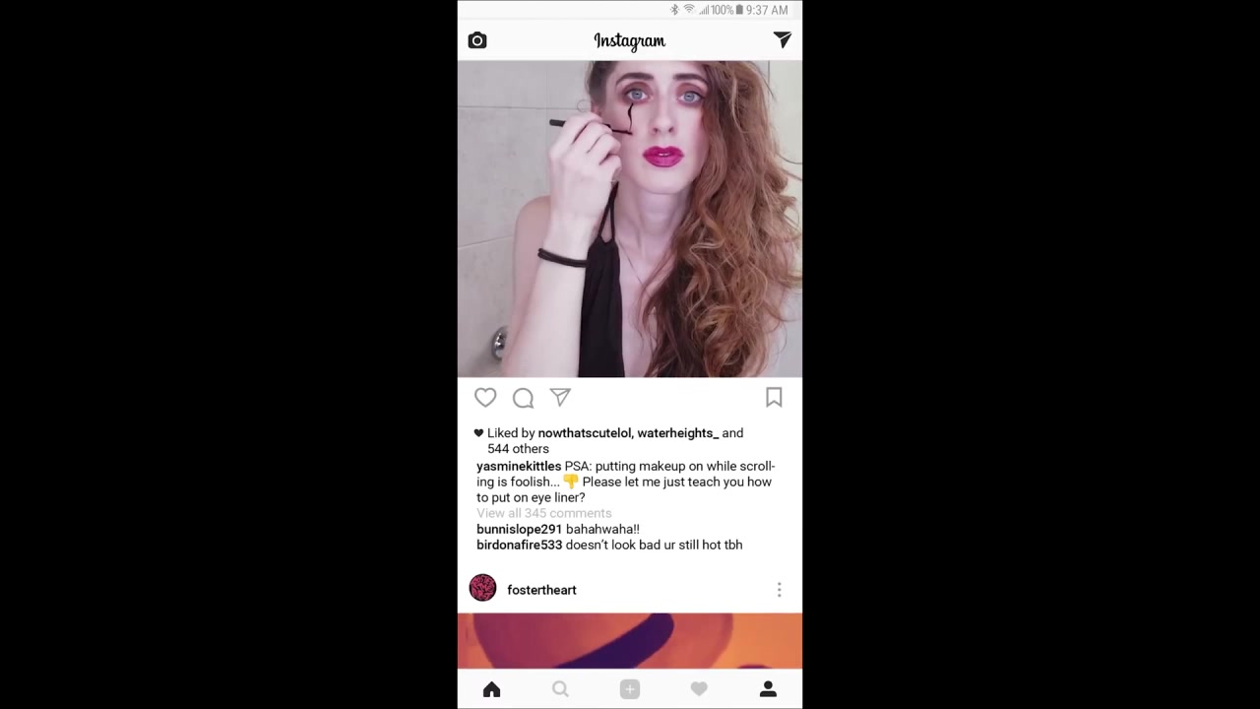View all 345 comments
This screenshot has width=1260, height=709.
pyautogui.click(x=544, y=513)
